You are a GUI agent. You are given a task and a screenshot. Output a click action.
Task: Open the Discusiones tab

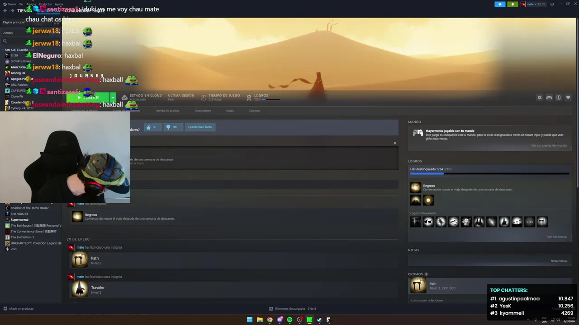pyautogui.click(x=203, y=111)
